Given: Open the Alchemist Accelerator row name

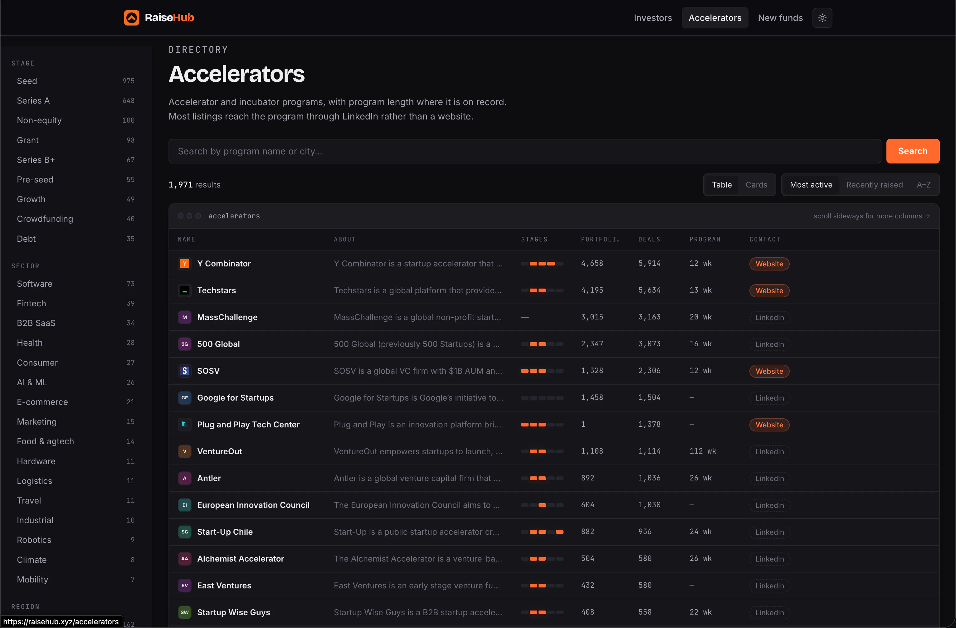Looking at the screenshot, I should click(x=241, y=558).
